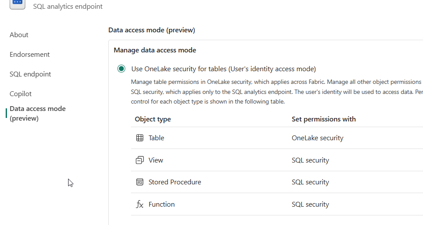Click the SQL analytics endpoint item icon
The width and height of the screenshot is (423, 225).
(17, 3)
